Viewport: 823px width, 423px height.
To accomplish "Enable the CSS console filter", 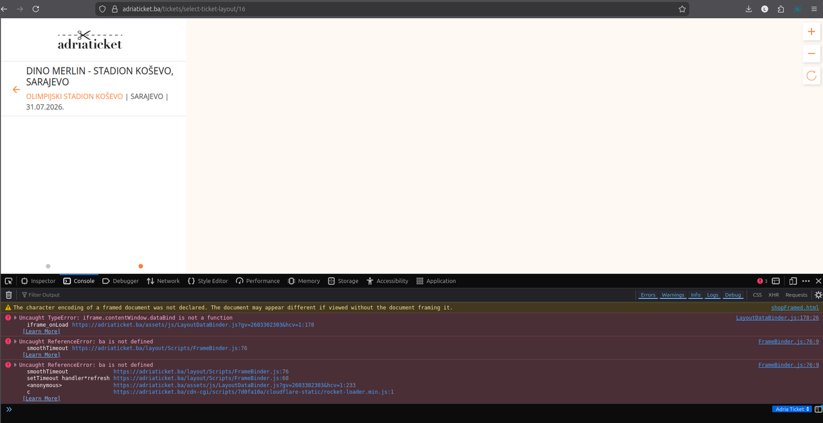I will (757, 295).
